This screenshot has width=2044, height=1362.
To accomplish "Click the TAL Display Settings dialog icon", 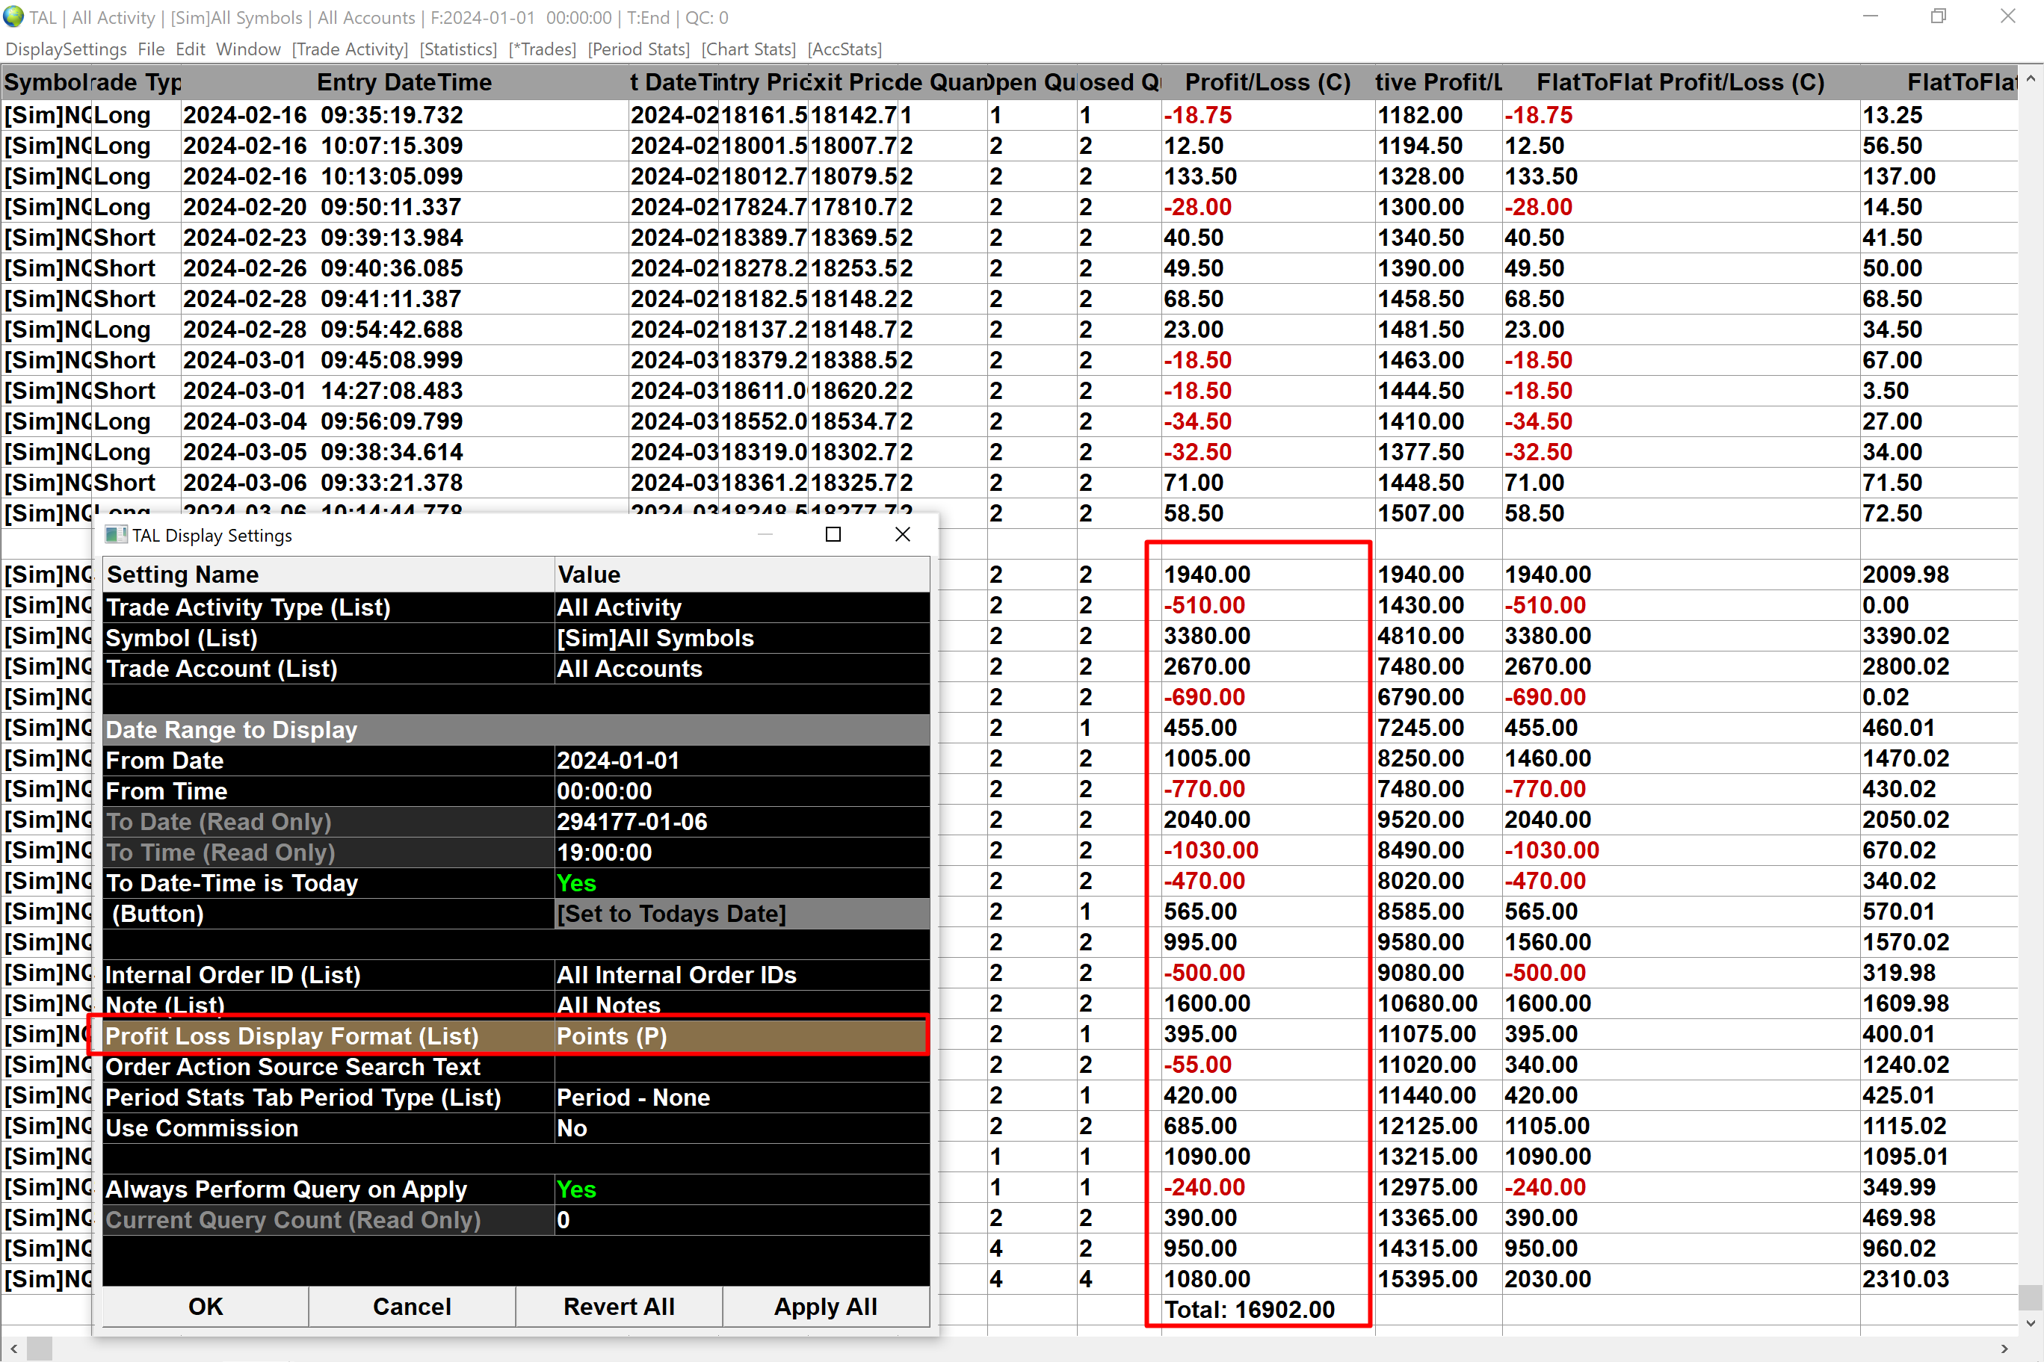I will (116, 535).
